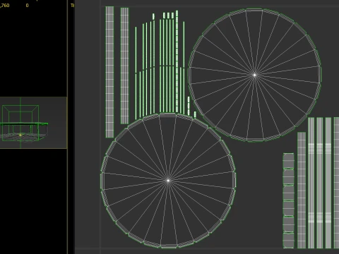The image size is (339, 254).
Task: Click the yellow ",760" coordinate value
Action: (x=5, y=6)
